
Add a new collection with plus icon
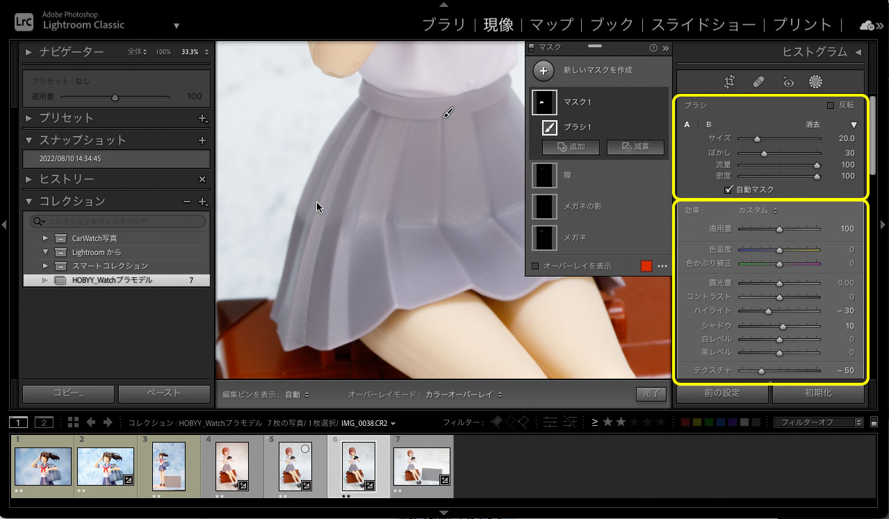203,201
